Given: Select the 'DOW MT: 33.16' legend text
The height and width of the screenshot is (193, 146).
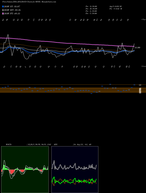Looking at the screenshot, I should [x=13, y=10].
